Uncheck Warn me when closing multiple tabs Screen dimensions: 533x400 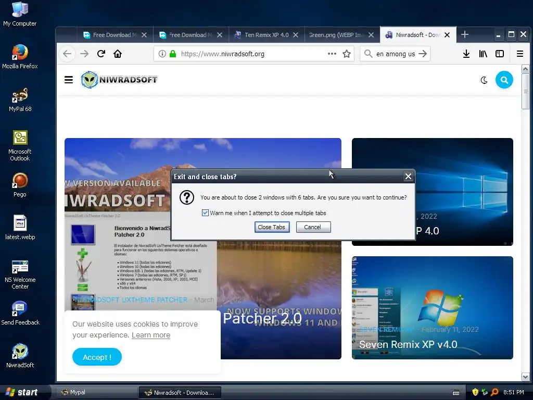tap(205, 213)
